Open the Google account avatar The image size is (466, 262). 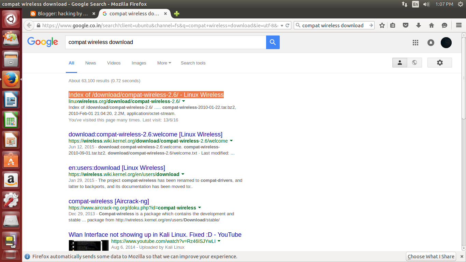446,43
